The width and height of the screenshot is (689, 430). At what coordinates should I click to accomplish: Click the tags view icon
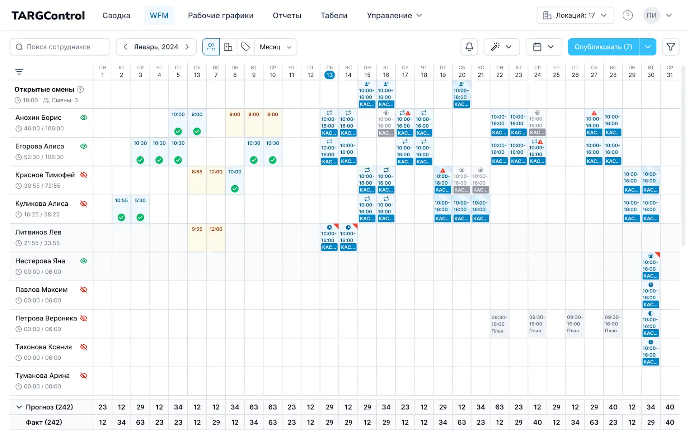[x=245, y=47]
